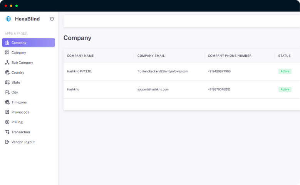Click the State map icon

pyautogui.click(x=7, y=82)
